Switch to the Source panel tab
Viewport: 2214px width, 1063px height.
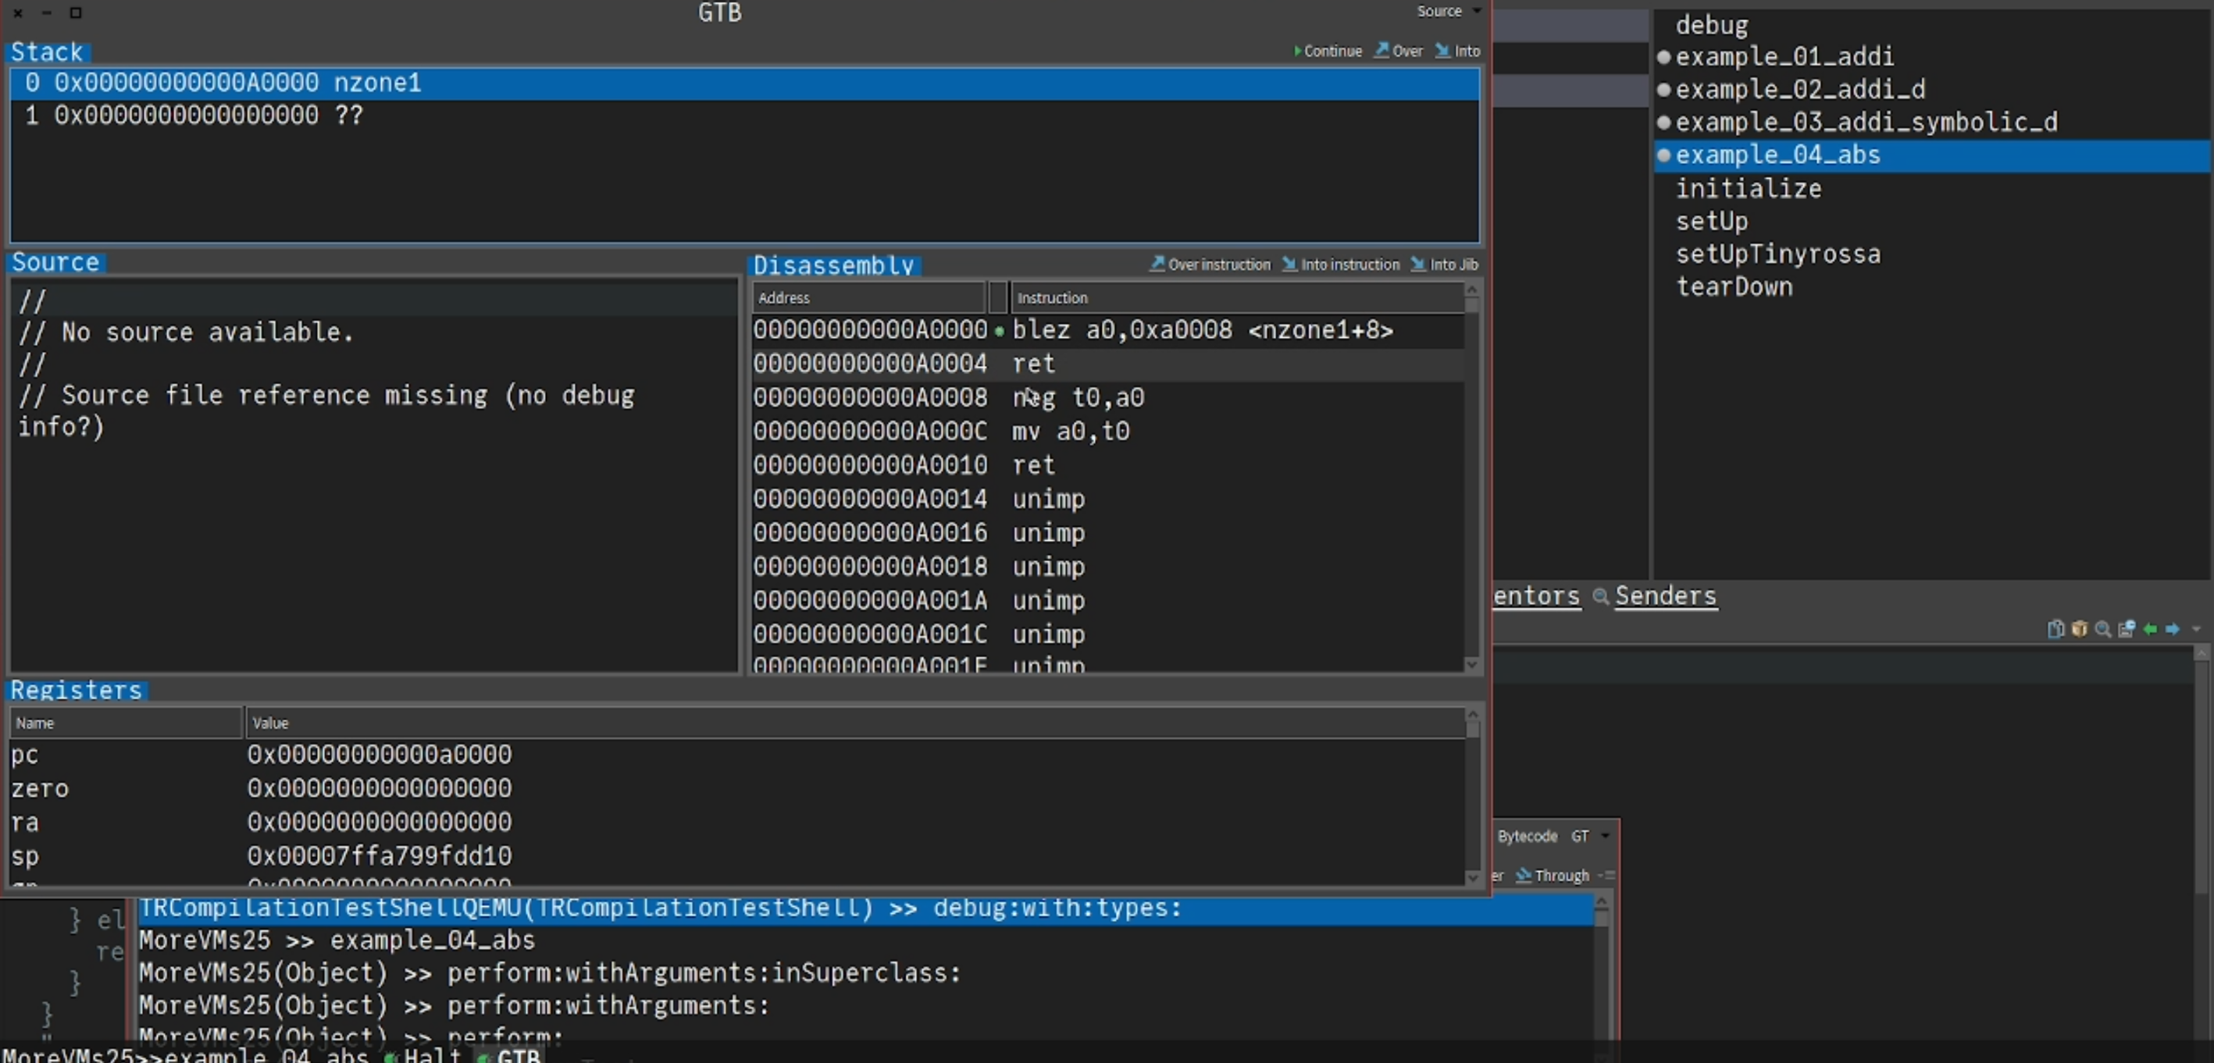pyautogui.click(x=56, y=262)
